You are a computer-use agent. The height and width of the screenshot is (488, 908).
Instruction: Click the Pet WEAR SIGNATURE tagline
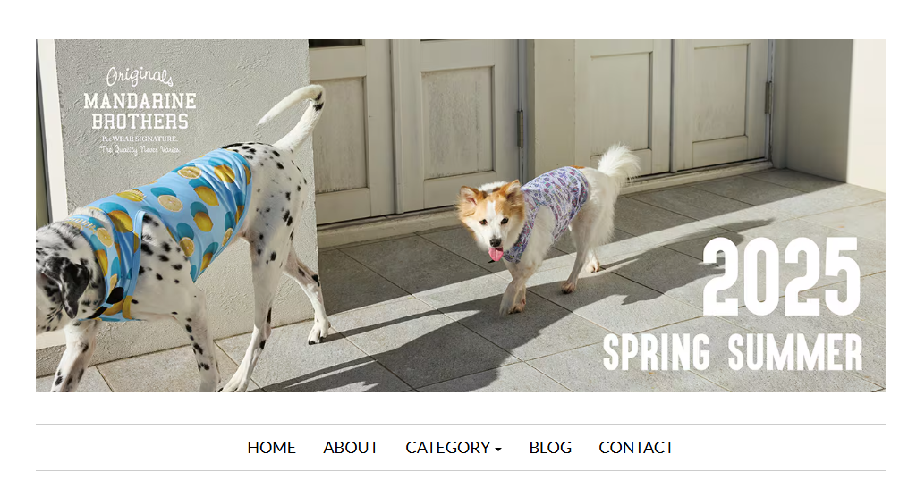tap(140, 139)
